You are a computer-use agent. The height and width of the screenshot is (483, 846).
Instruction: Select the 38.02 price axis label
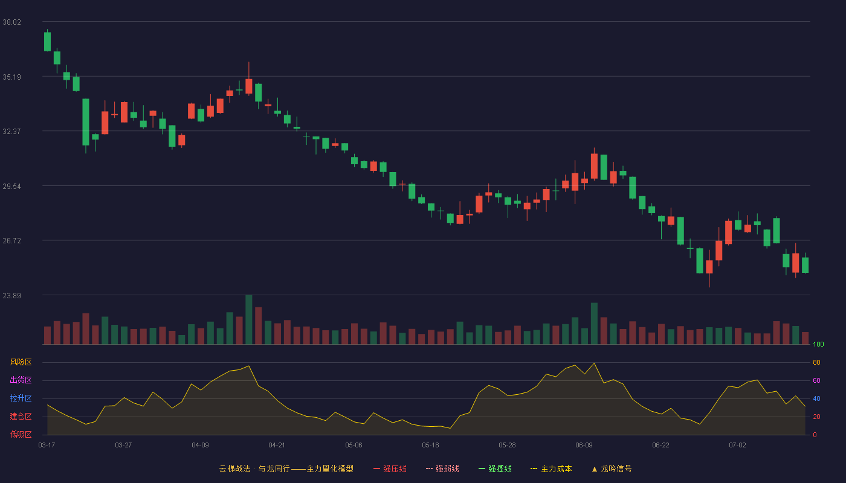(x=11, y=22)
